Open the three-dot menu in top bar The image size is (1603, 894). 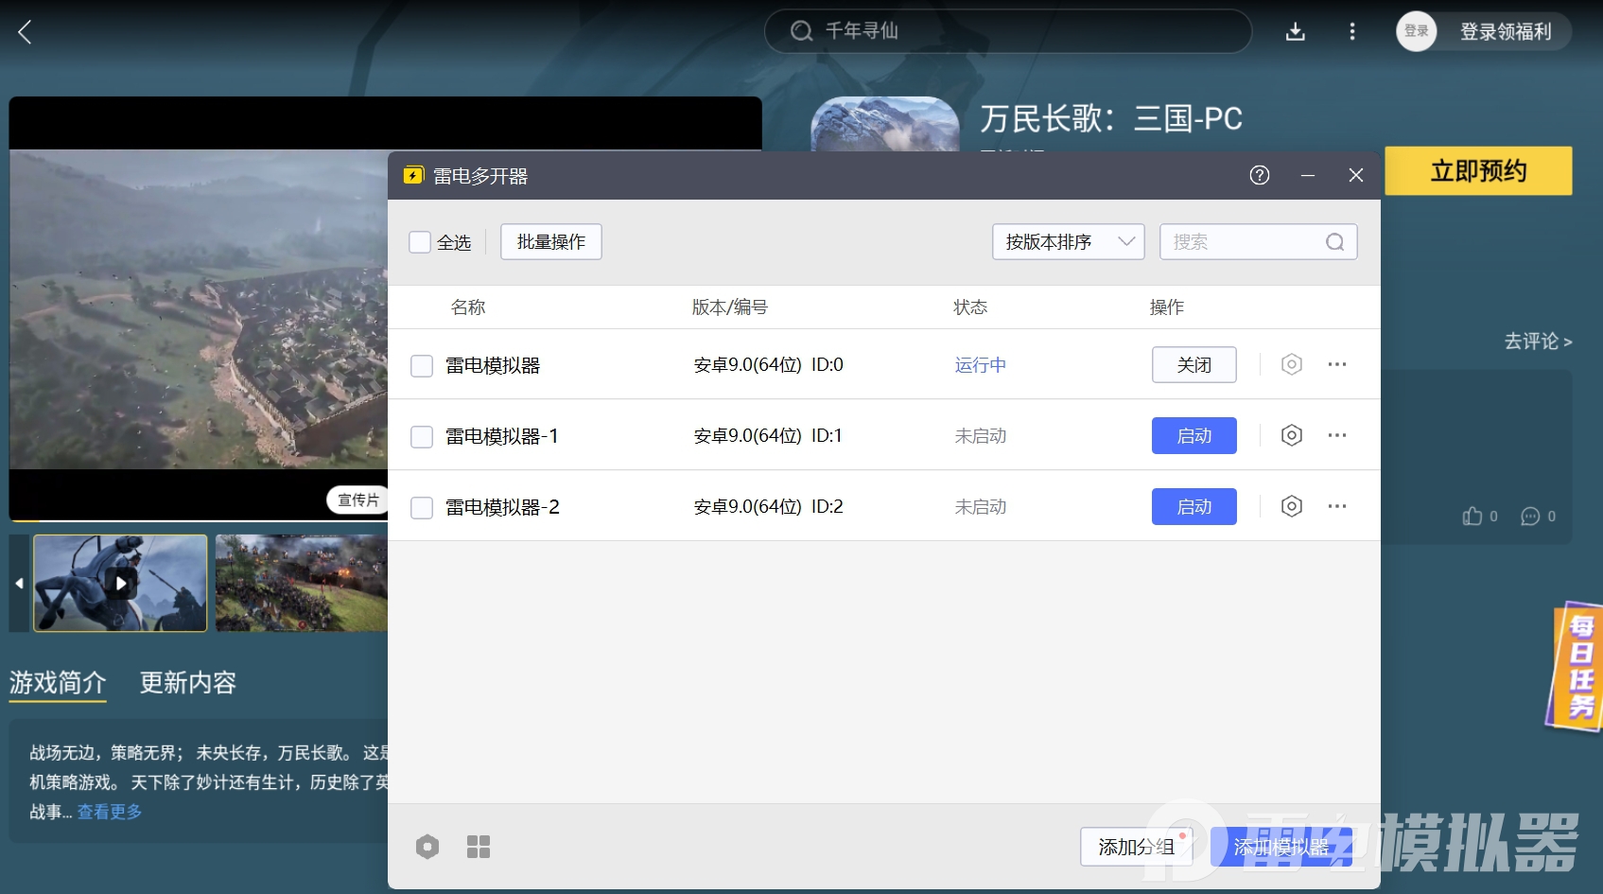tap(1351, 32)
